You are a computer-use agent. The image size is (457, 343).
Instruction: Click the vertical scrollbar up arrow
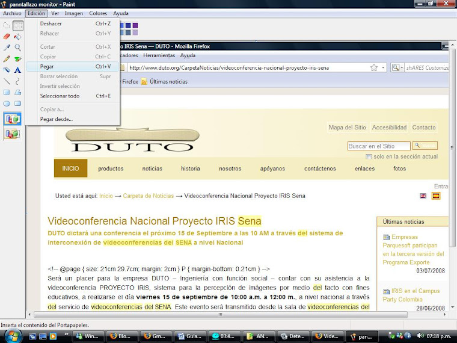pyautogui.click(x=452, y=45)
